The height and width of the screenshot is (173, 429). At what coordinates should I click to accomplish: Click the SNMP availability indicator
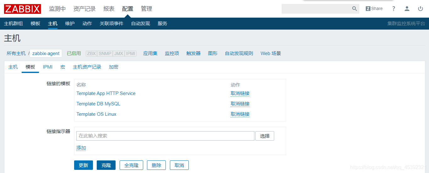(105, 53)
